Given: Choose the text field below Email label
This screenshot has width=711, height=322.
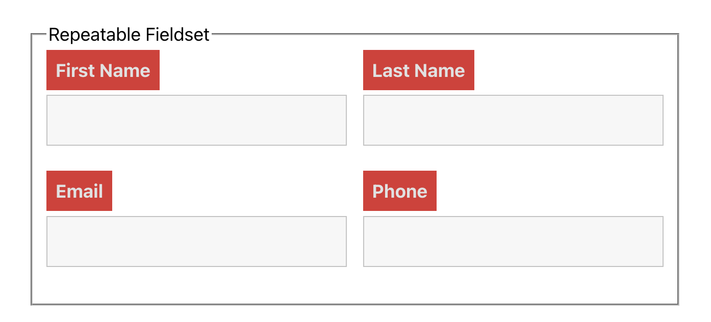Looking at the screenshot, I should point(196,242).
